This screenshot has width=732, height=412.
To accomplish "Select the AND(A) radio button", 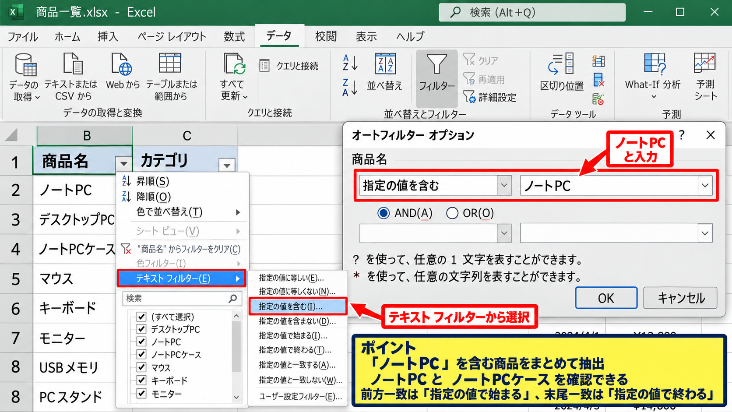I will (x=383, y=213).
